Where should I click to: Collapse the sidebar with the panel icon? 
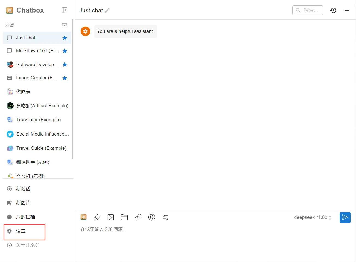(64, 10)
